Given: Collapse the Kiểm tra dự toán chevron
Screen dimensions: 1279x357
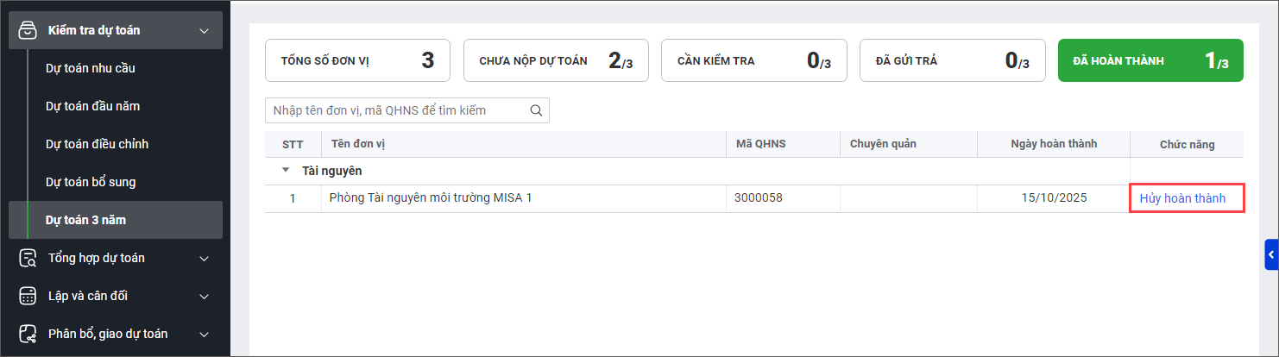Looking at the screenshot, I should pyautogui.click(x=205, y=31).
